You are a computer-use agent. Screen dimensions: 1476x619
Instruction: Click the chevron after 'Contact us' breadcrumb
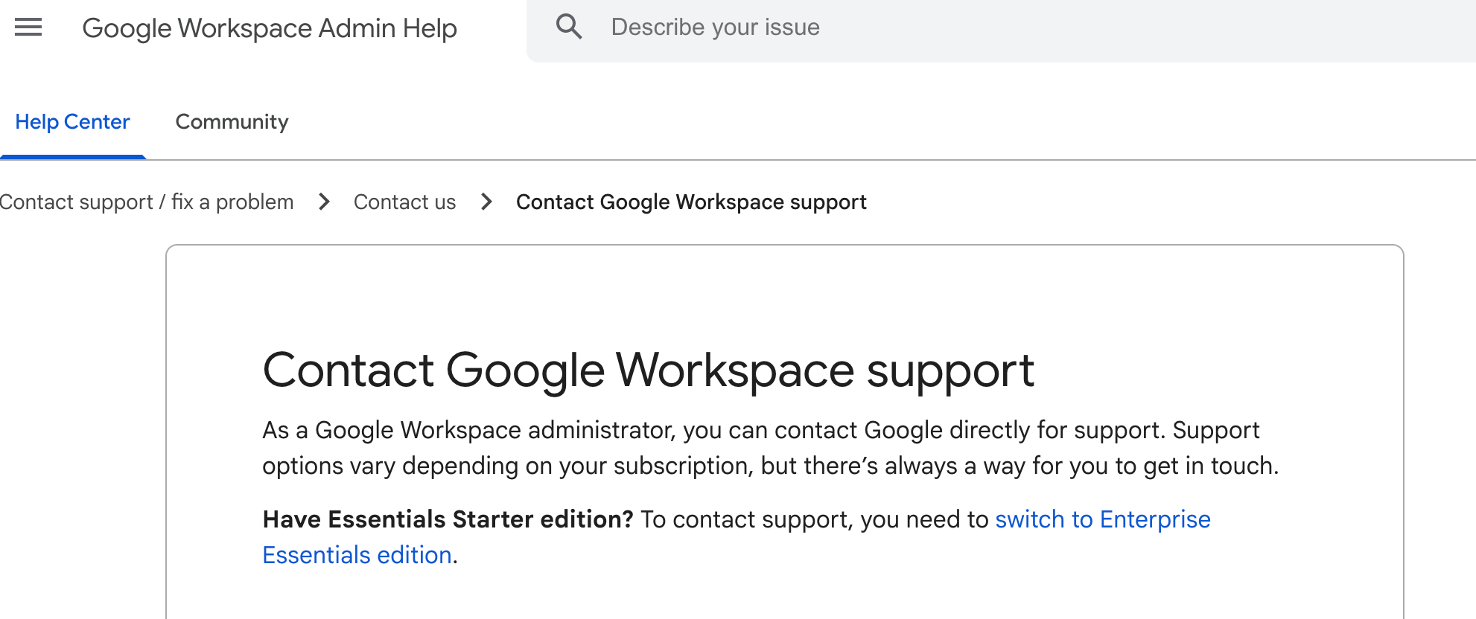486,202
